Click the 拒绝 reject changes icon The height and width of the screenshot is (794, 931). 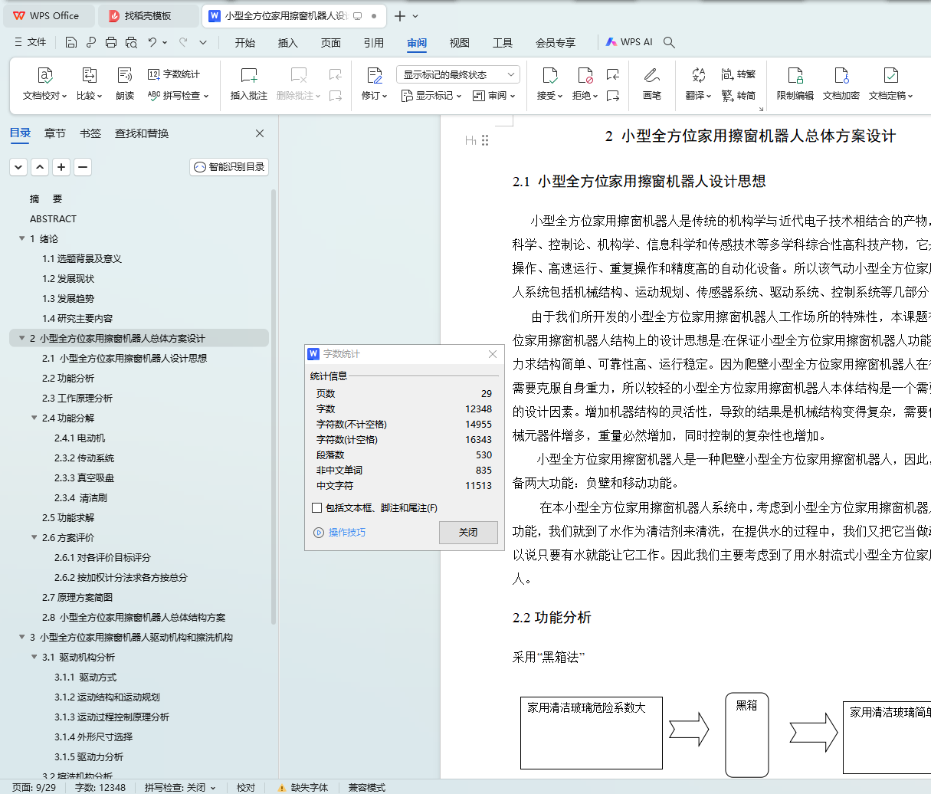point(585,75)
